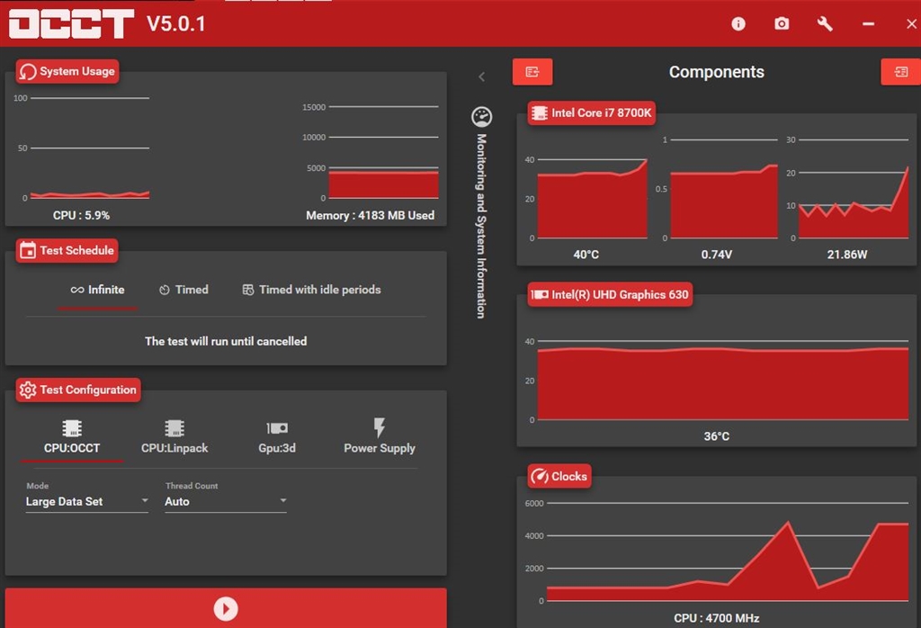The height and width of the screenshot is (628, 921).
Task: Switch to the CPU:Linpack test tab
Action: [x=174, y=436]
